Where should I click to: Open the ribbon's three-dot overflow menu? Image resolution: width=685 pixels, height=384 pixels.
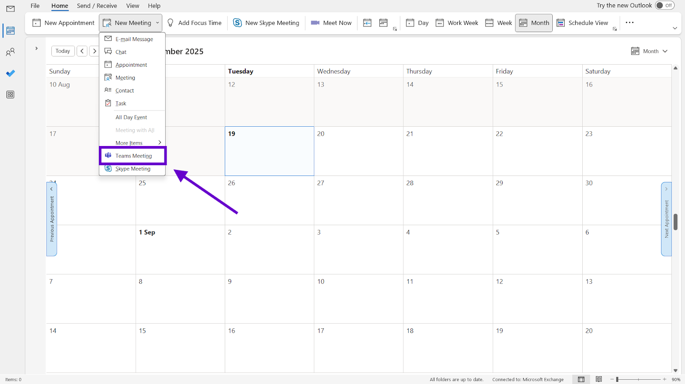click(629, 23)
